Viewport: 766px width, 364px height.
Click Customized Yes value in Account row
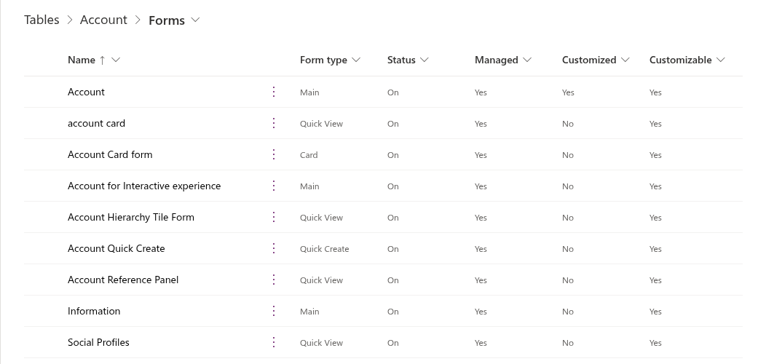568,92
